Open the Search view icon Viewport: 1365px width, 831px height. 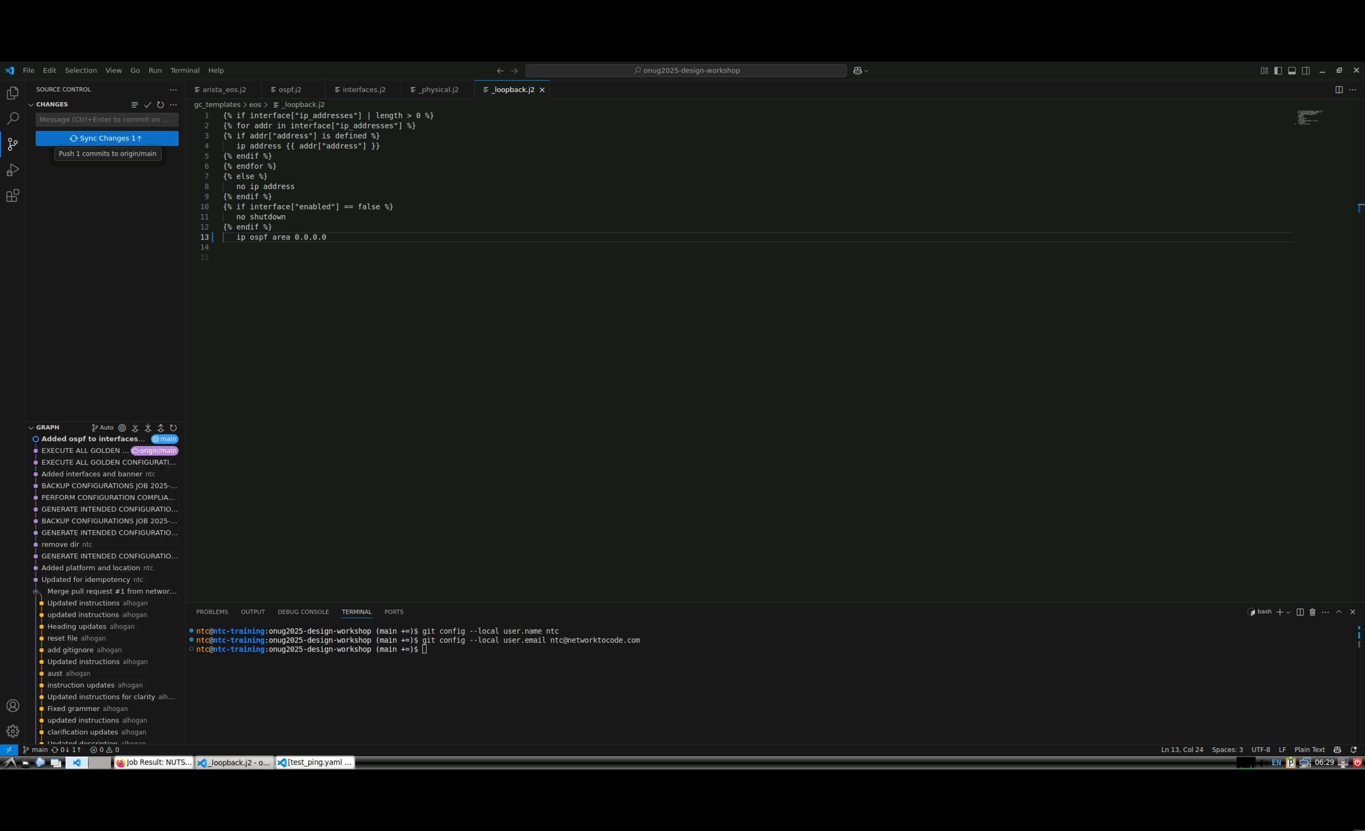click(x=12, y=119)
